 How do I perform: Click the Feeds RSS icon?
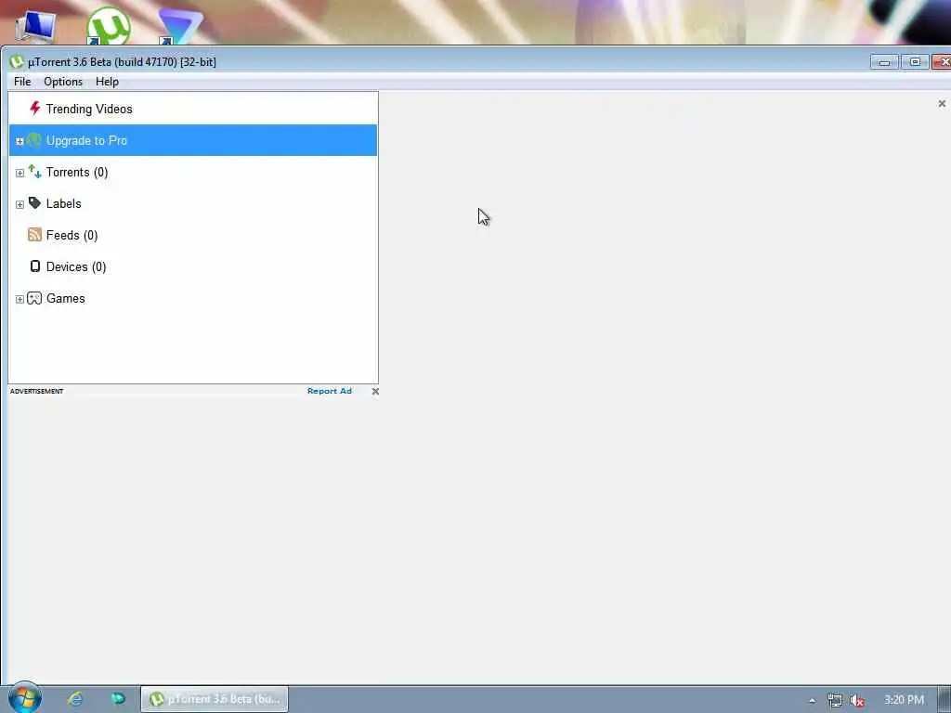coord(34,235)
